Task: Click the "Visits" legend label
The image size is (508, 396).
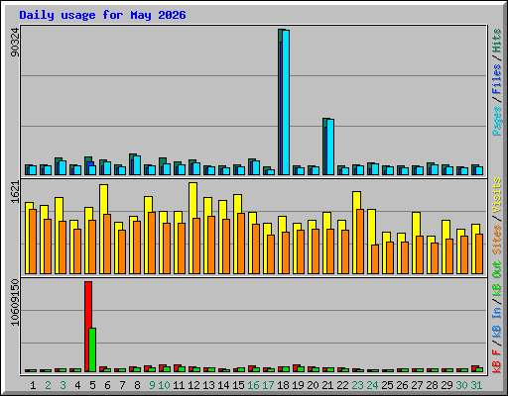Action: coord(496,195)
